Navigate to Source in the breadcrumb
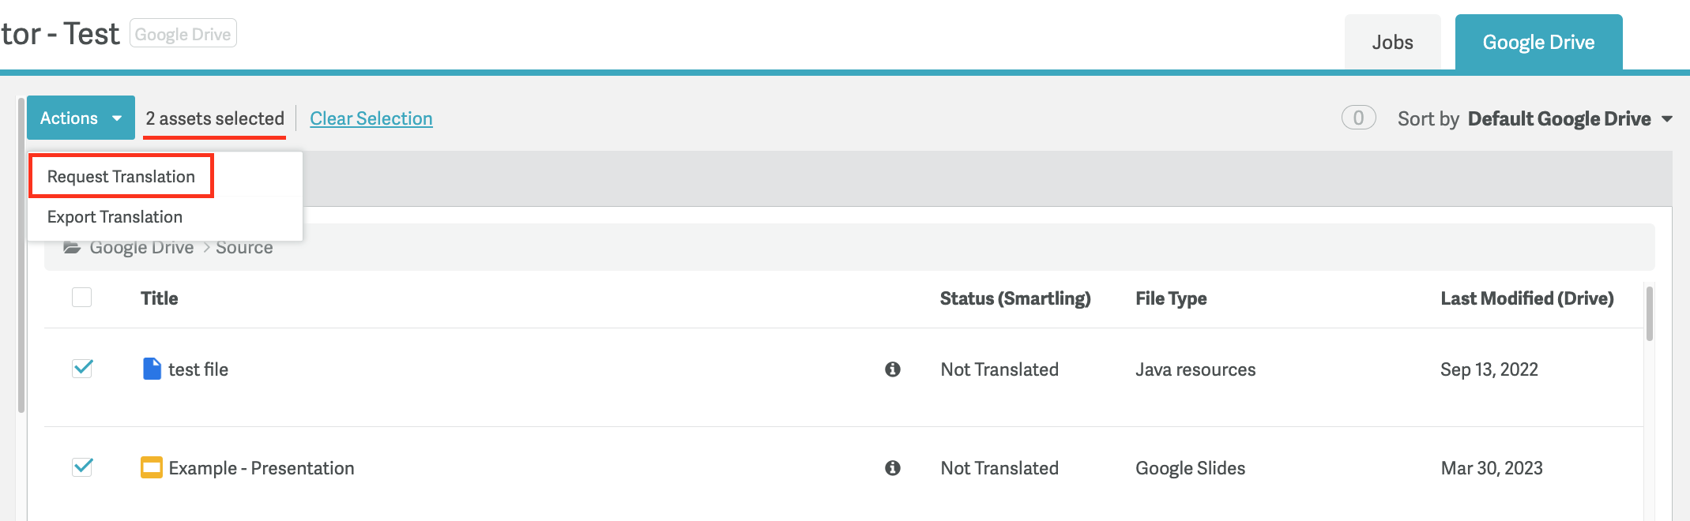This screenshot has height=521, width=1690. click(x=244, y=248)
